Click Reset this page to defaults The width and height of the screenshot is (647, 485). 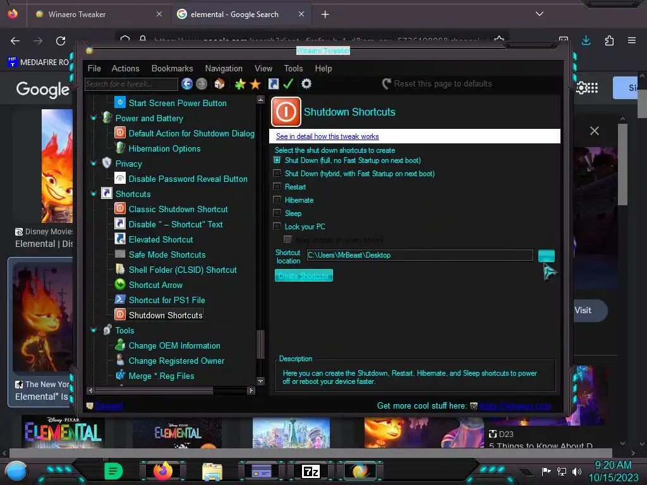click(437, 84)
